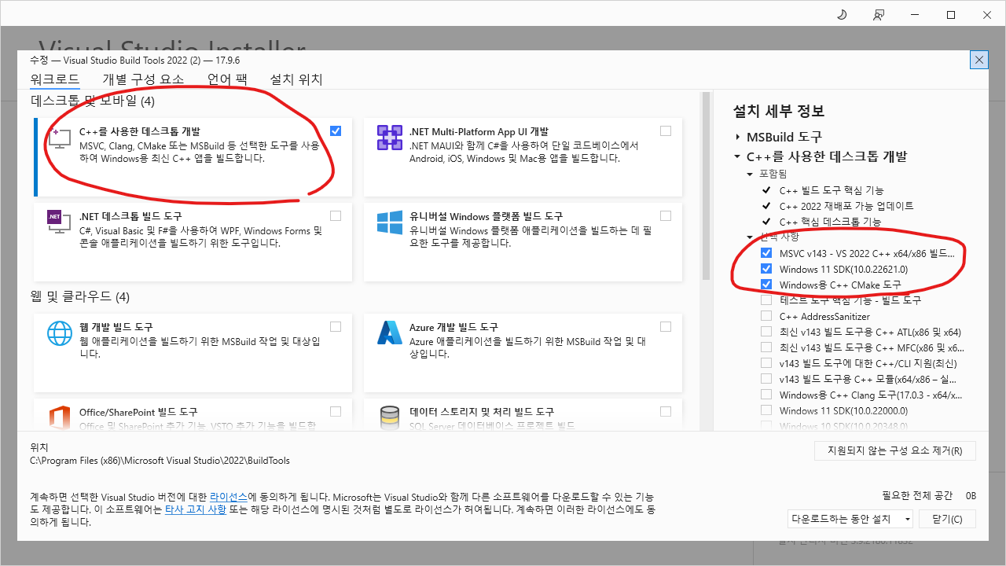Check 웹 개발 빌드 도구 workload
1006x566 pixels.
(x=336, y=326)
